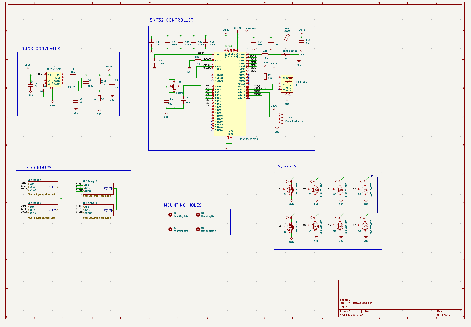471x327 pixels.
Task: Click the MOUNTING HOLES section title
Action: tap(183, 205)
